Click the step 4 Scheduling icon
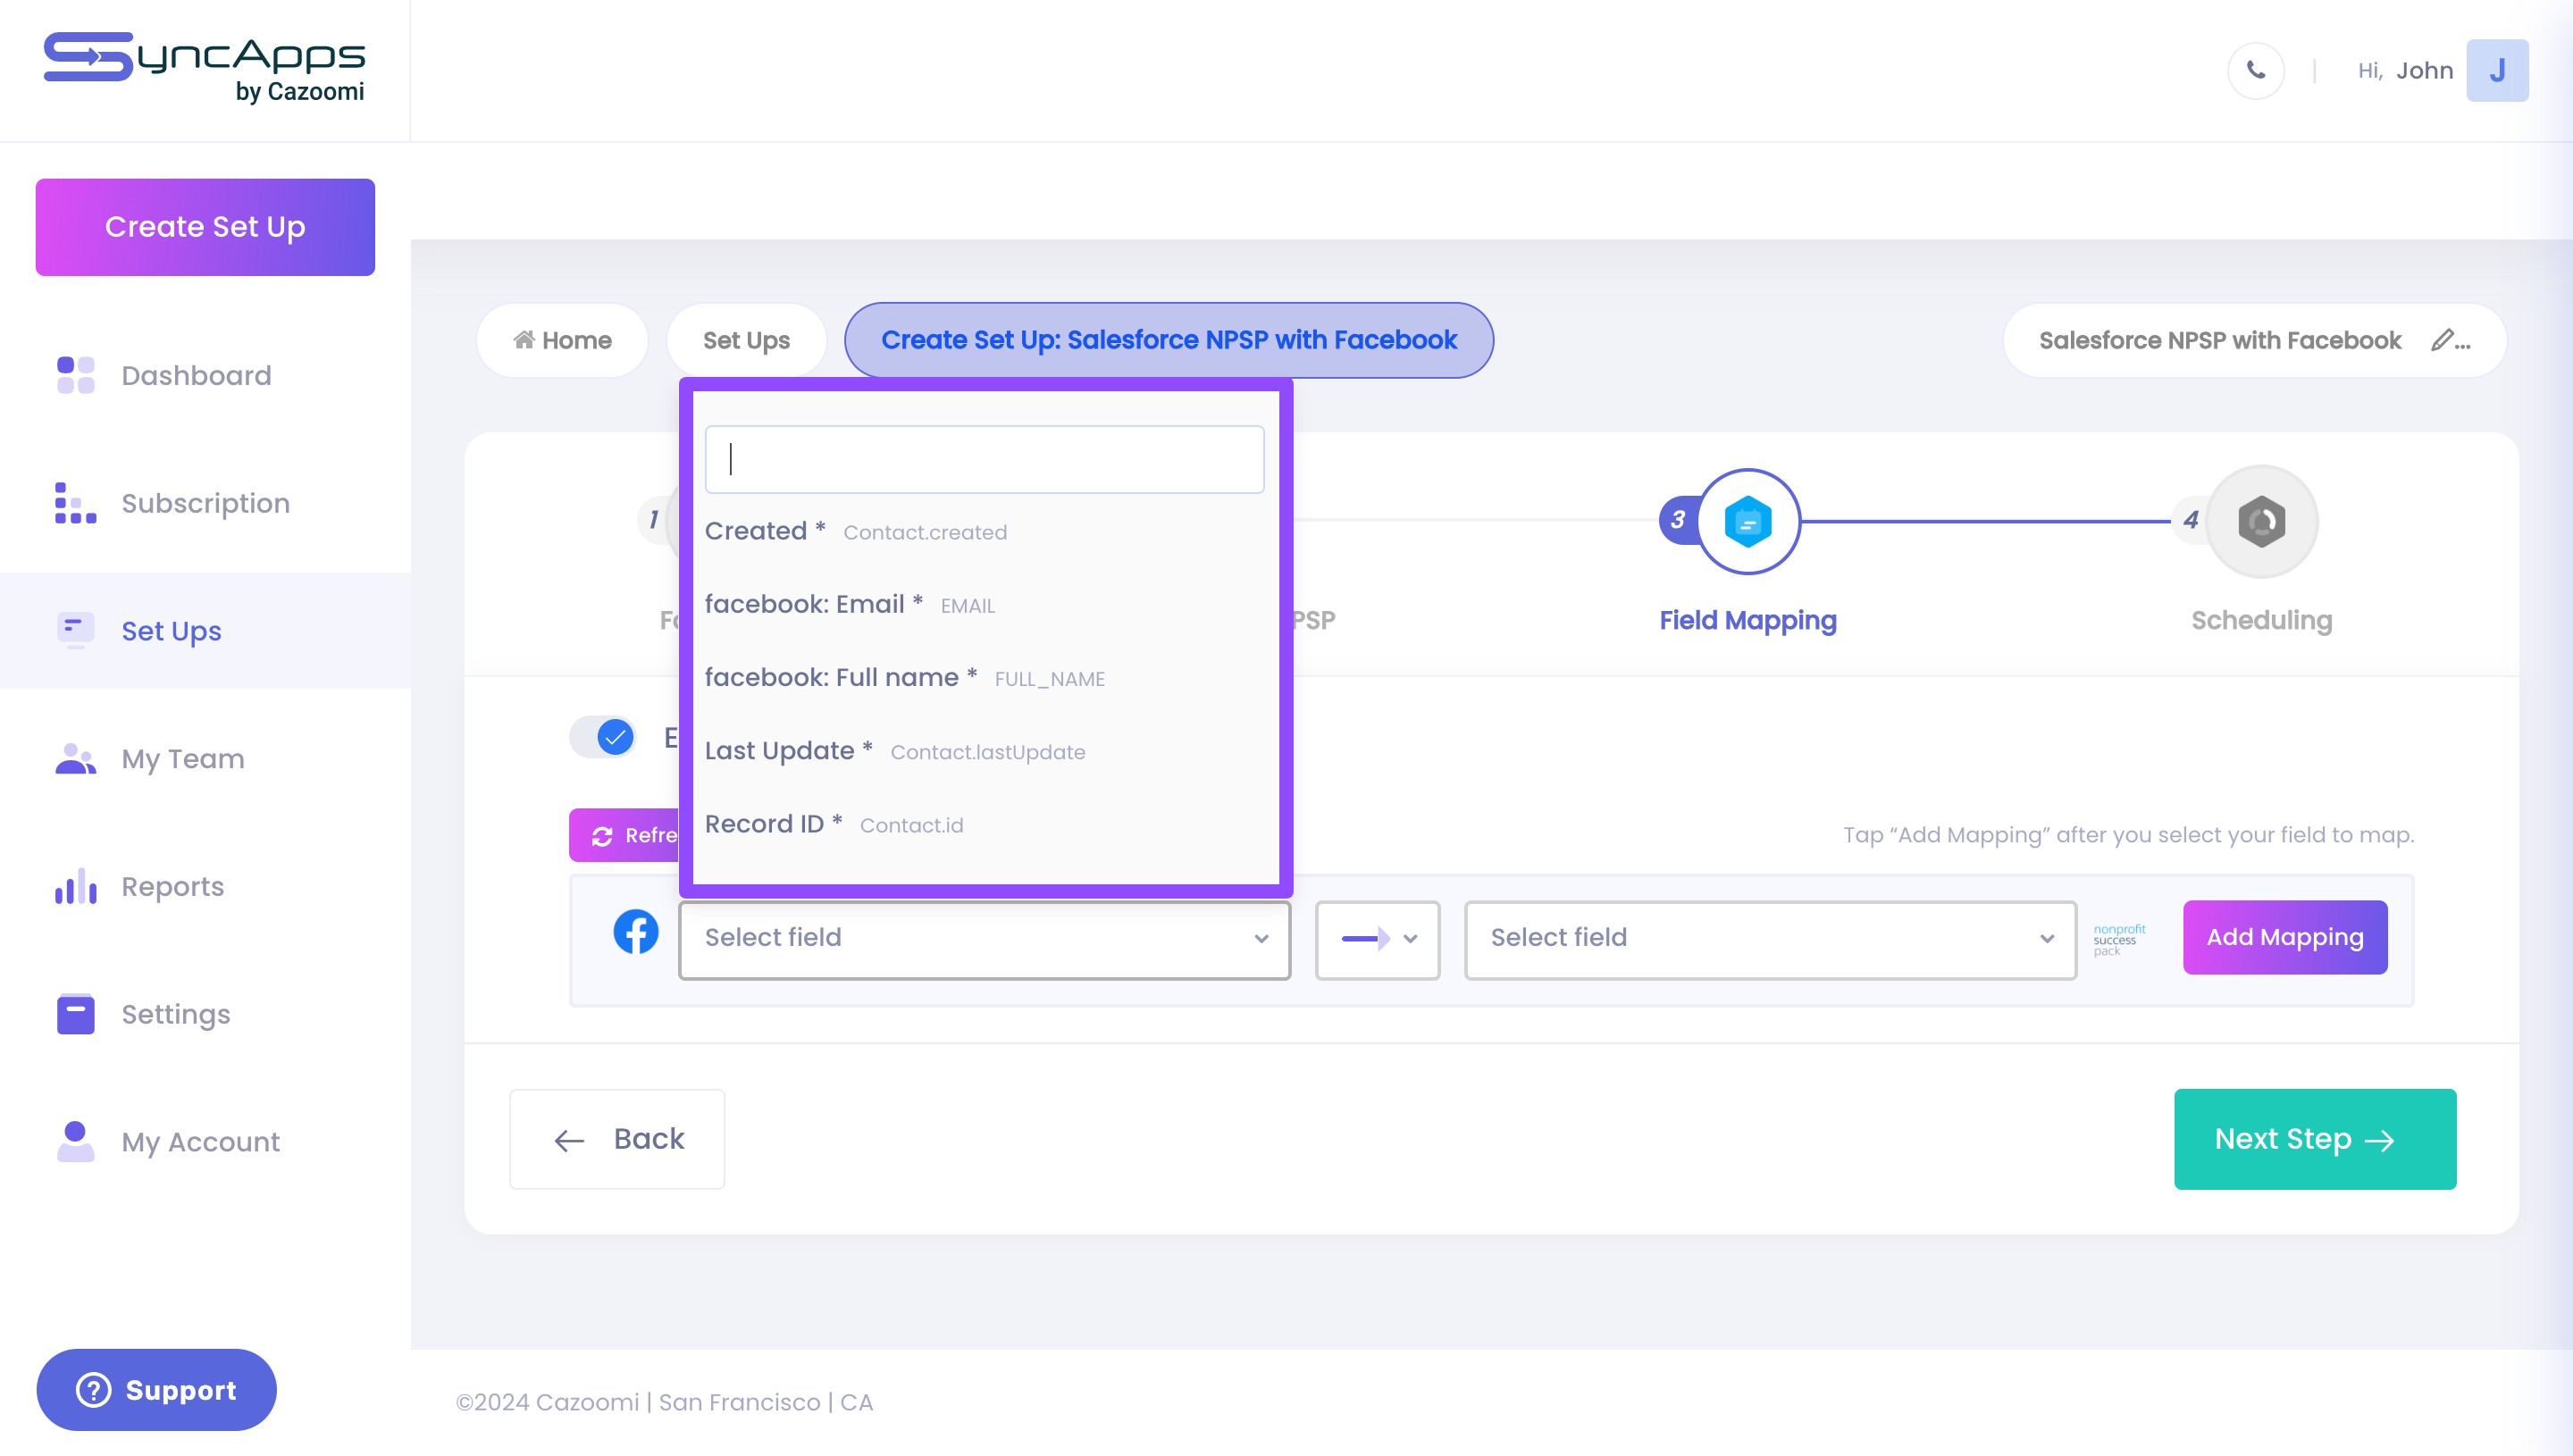 click(x=2261, y=521)
